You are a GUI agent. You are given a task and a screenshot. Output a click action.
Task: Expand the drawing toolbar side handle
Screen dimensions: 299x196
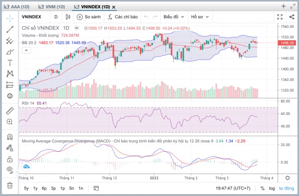pos(17,172)
